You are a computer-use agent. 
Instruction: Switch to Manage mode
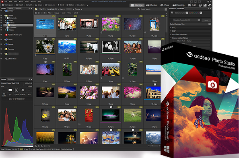[x=137, y=5]
